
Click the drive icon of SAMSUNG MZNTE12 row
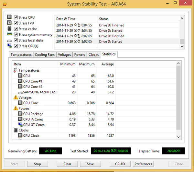coord(20,93)
